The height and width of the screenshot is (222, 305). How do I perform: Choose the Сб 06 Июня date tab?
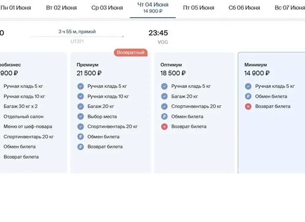coord(244,8)
